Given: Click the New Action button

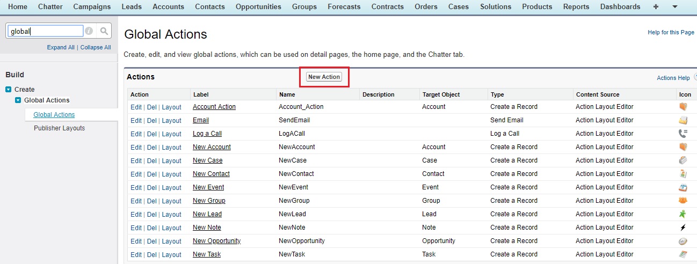Looking at the screenshot, I should 324,77.
